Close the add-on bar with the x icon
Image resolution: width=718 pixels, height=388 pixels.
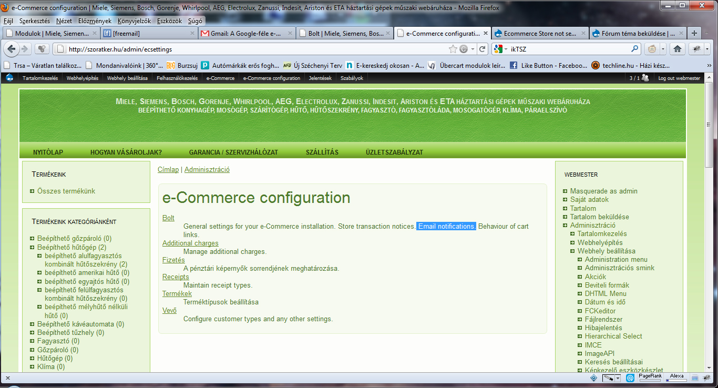tap(7, 378)
